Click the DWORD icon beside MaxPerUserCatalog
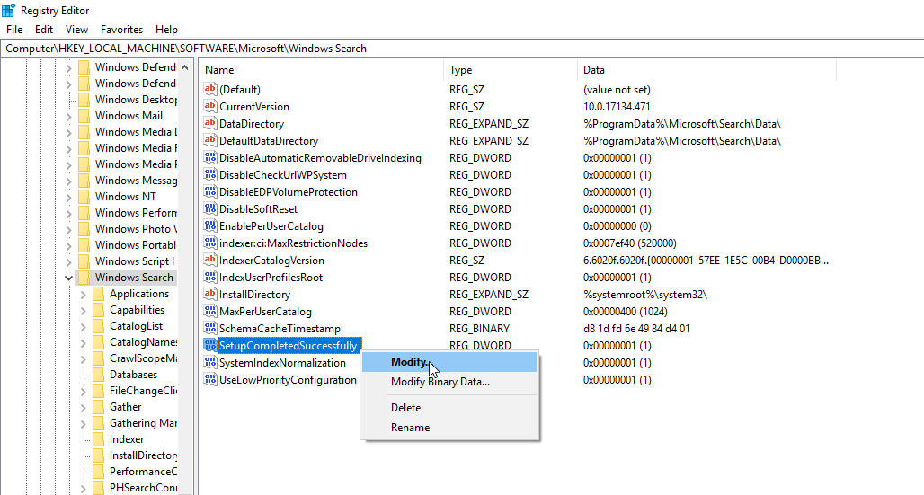 (210, 312)
